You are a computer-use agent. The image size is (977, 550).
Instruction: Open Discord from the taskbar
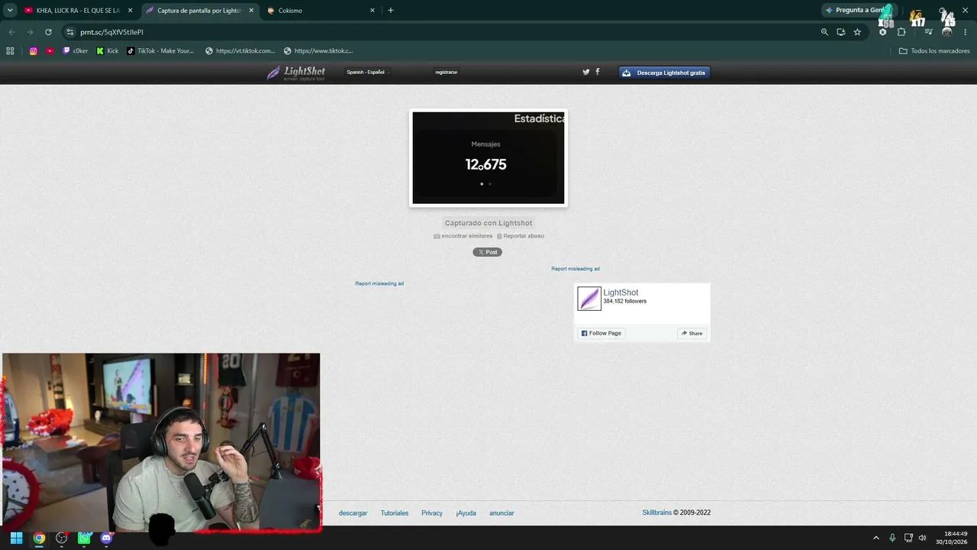click(106, 538)
